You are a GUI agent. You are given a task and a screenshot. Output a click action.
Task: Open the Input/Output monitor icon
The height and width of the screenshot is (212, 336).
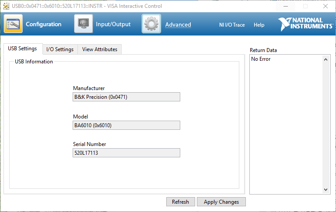(x=83, y=24)
